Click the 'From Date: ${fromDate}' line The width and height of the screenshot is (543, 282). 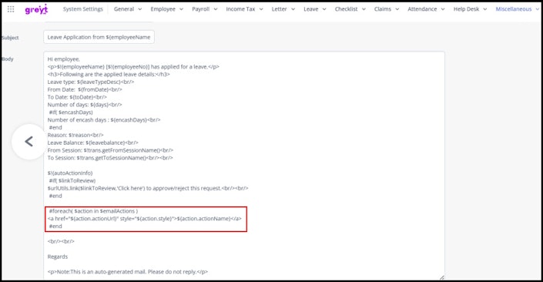point(85,89)
